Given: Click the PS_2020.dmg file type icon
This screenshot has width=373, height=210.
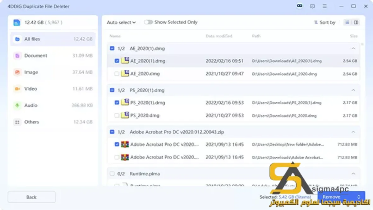Looking at the screenshot, I should (x=125, y=115).
